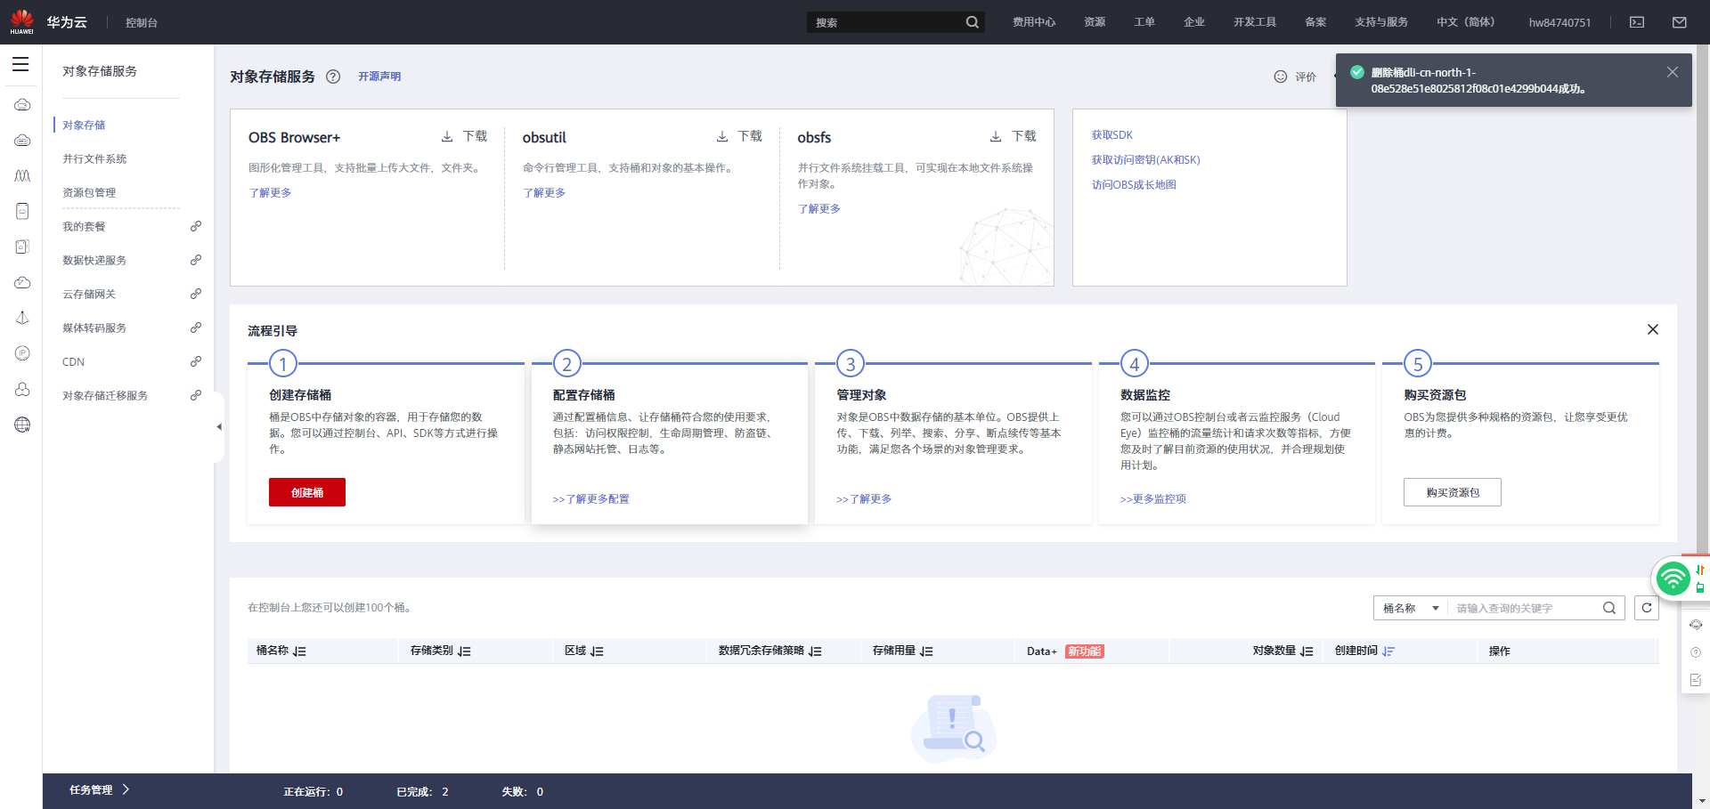Open the hamburger navigation menu
This screenshot has height=809, width=1710.
coord(20,64)
